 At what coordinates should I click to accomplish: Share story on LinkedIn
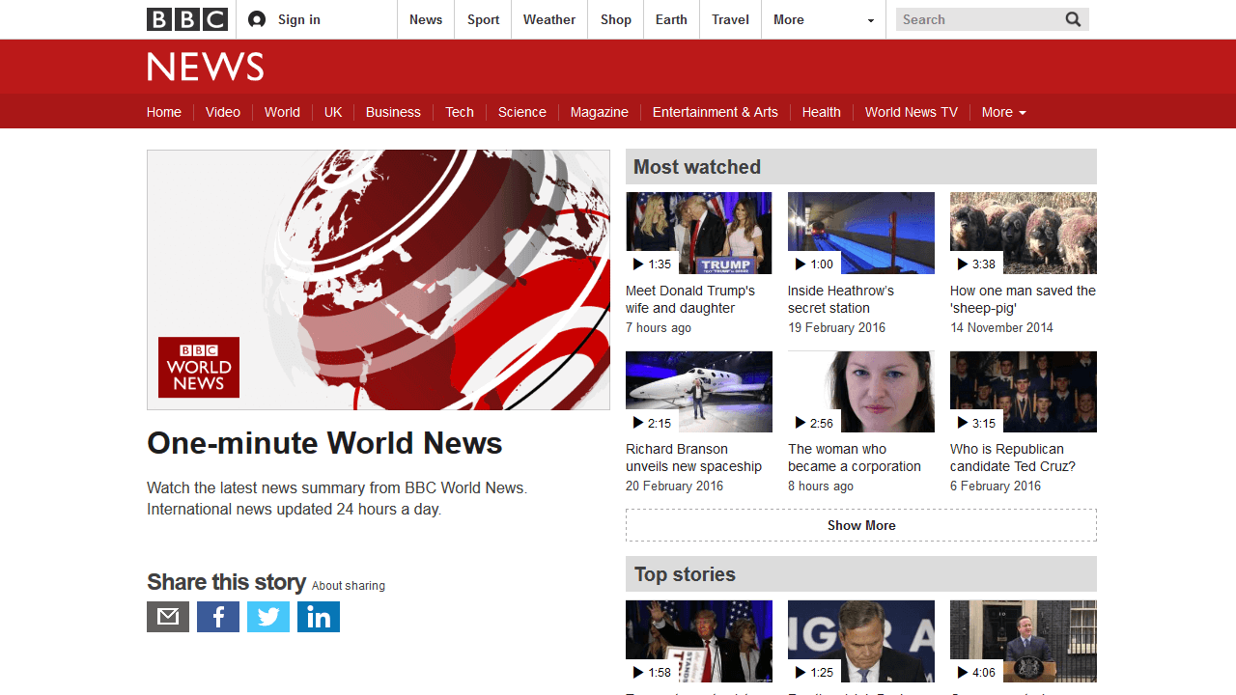[319, 617]
